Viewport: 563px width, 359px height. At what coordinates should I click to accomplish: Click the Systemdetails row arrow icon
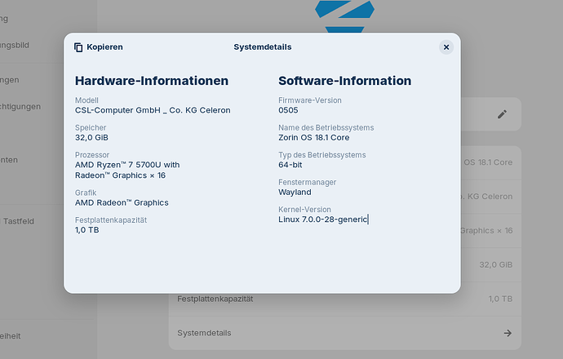pyautogui.click(x=508, y=333)
